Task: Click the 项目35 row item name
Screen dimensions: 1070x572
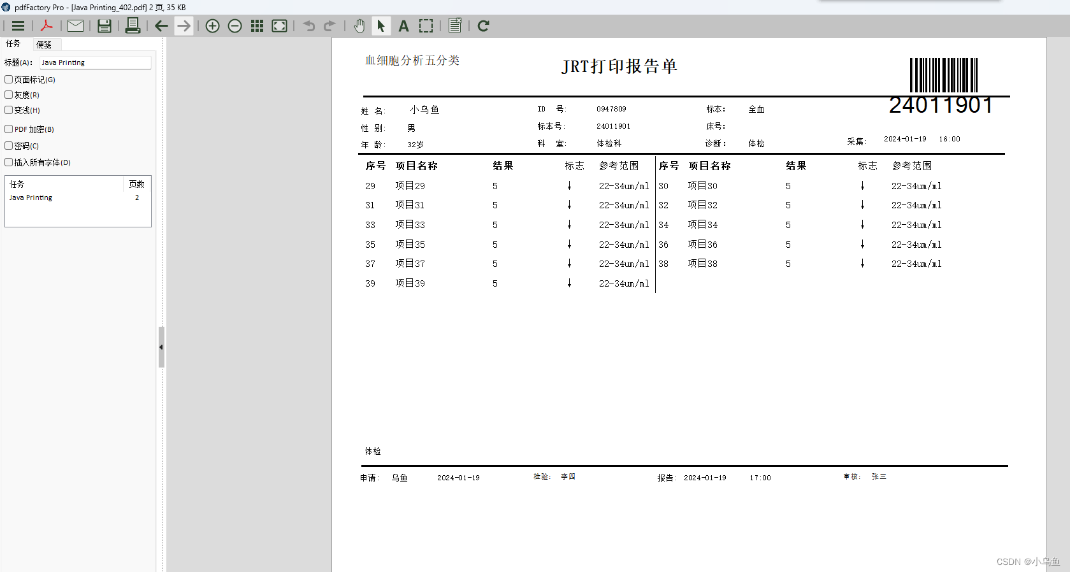Action: [410, 245]
